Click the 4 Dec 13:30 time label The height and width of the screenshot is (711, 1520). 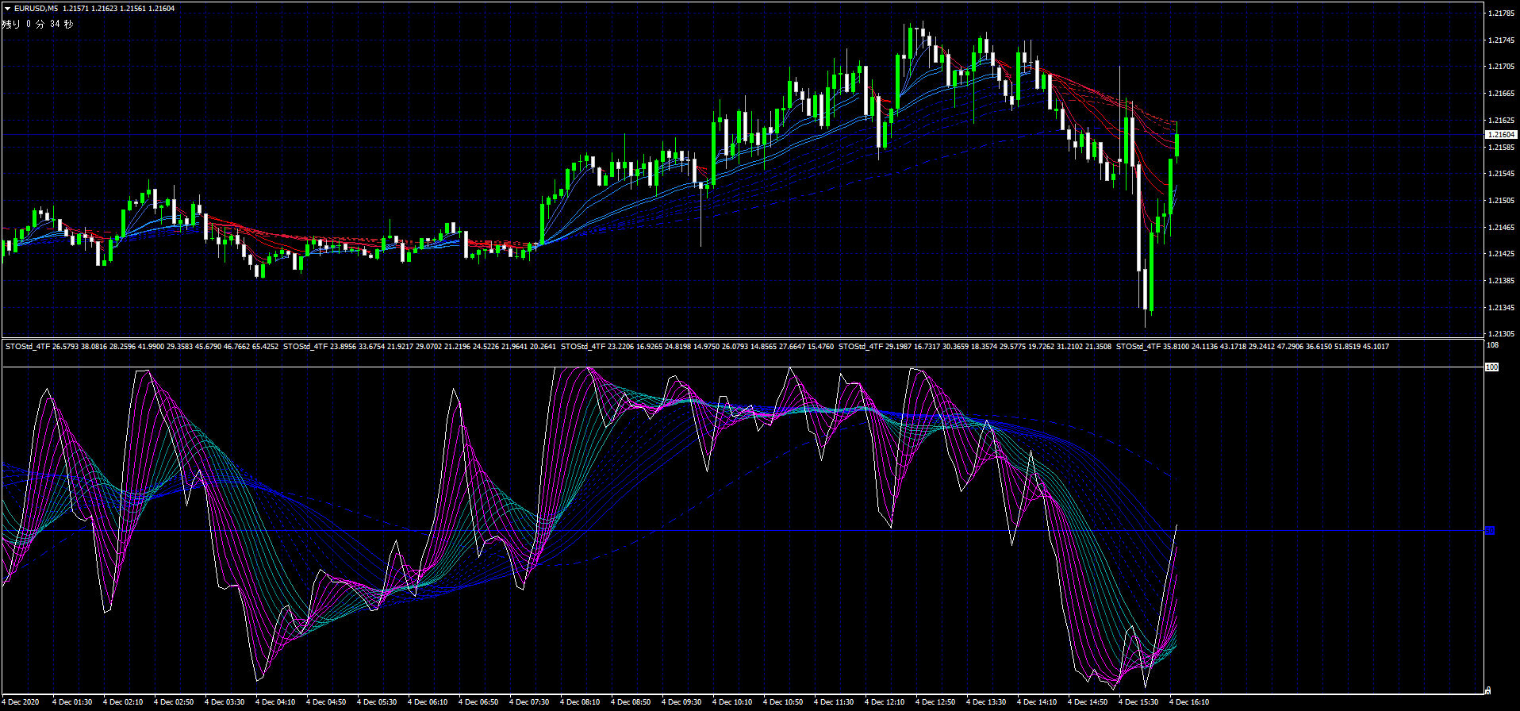point(986,702)
